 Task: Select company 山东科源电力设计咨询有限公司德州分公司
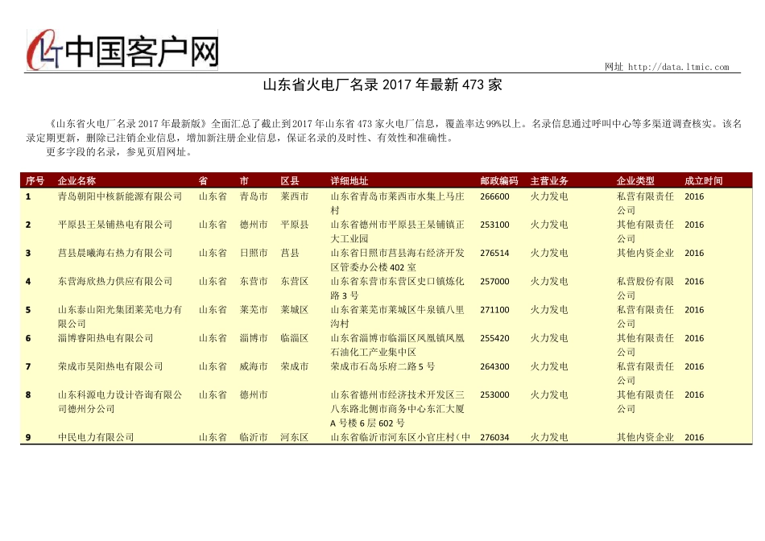[120, 402]
